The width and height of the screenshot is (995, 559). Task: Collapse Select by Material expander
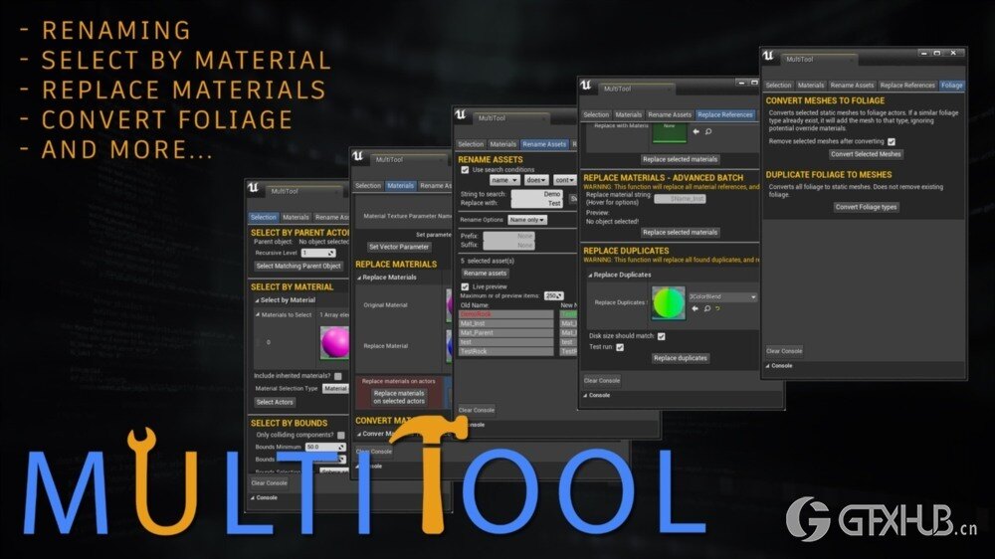pos(257,300)
